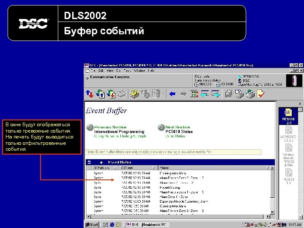Viewport: 304px width, 228px height.
Task: Open the Tools menu
Action: (127, 71)
